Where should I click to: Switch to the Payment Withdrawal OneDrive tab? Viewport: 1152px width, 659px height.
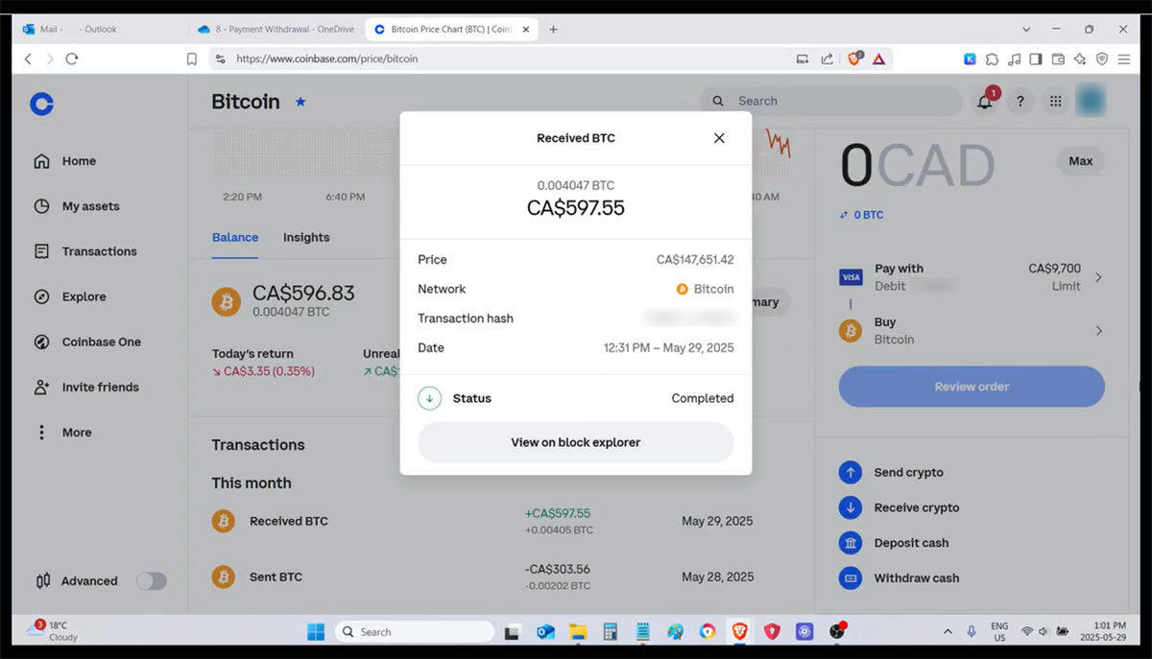[276, 29]
